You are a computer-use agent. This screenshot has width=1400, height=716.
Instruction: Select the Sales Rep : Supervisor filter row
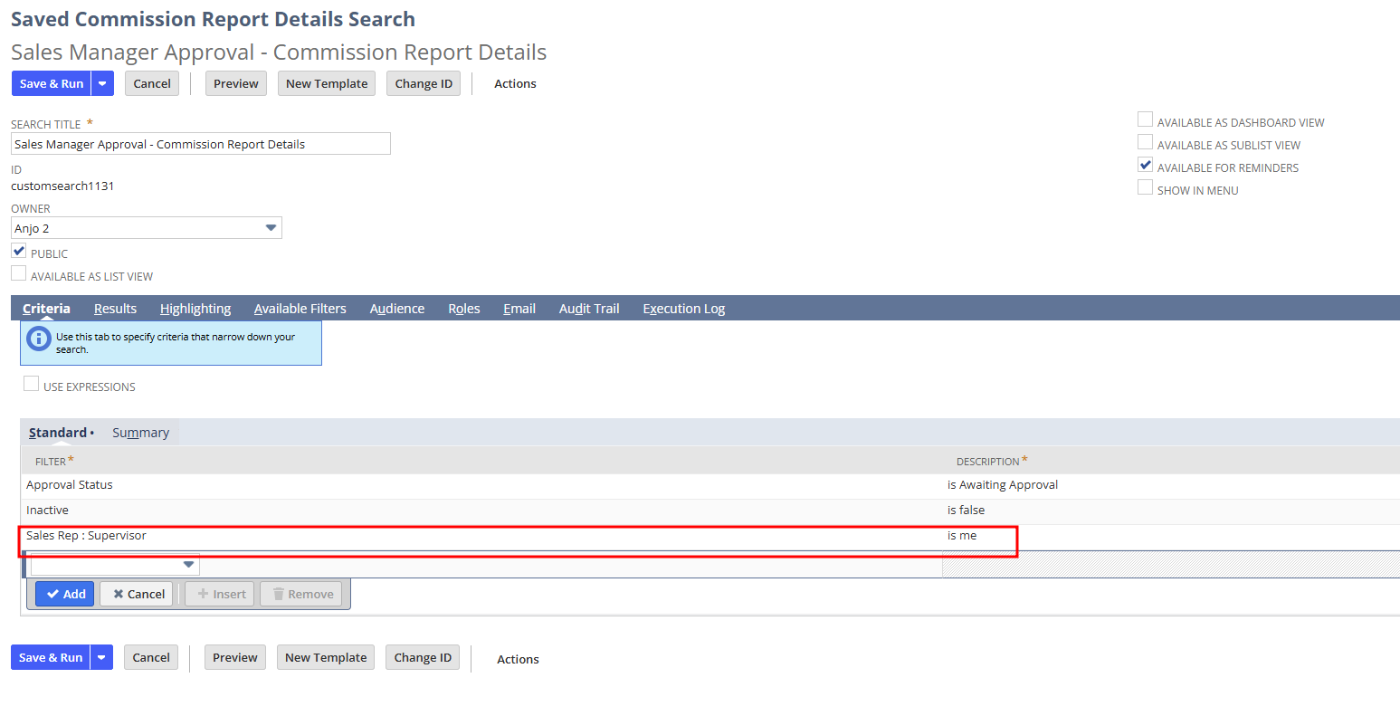pos(86,536)
